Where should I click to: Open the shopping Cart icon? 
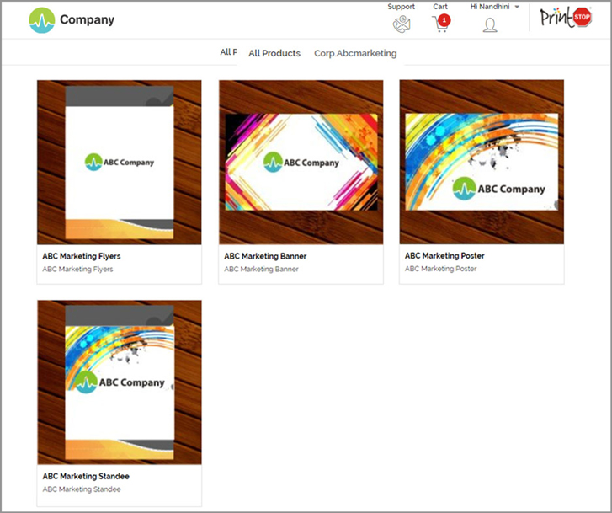point(439,24)
